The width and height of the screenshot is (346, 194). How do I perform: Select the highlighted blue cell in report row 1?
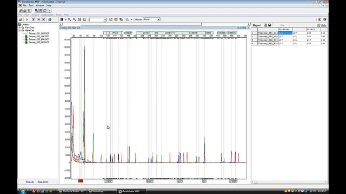285,33
